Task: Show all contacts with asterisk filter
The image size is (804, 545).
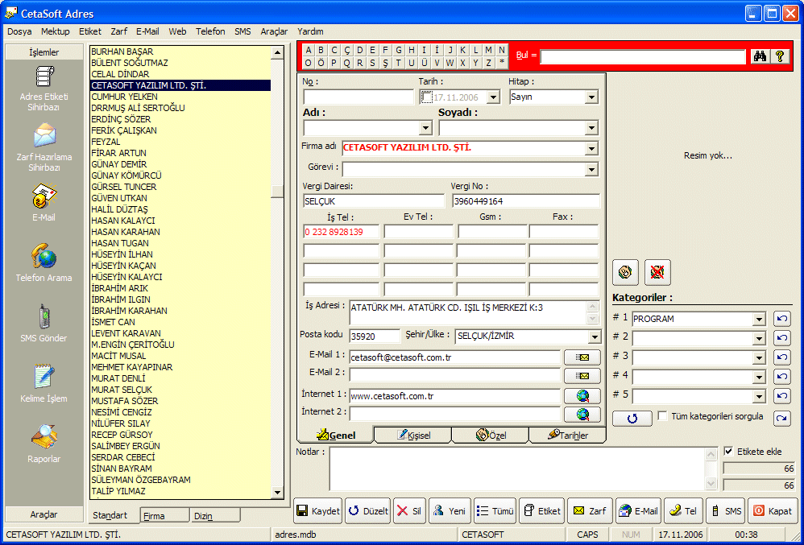Action: pyautogui.click(x=501, y=63)
